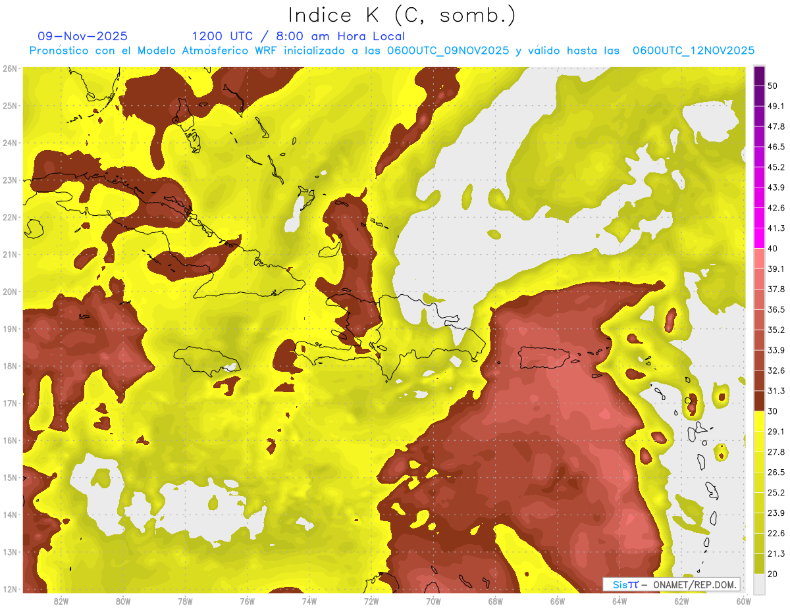Image resolution: width=790 pixels, height=610 pixels.
Task: Click the magenta swatch just above the 40 label
Action: pyautogui.click(x=758, y=238)
